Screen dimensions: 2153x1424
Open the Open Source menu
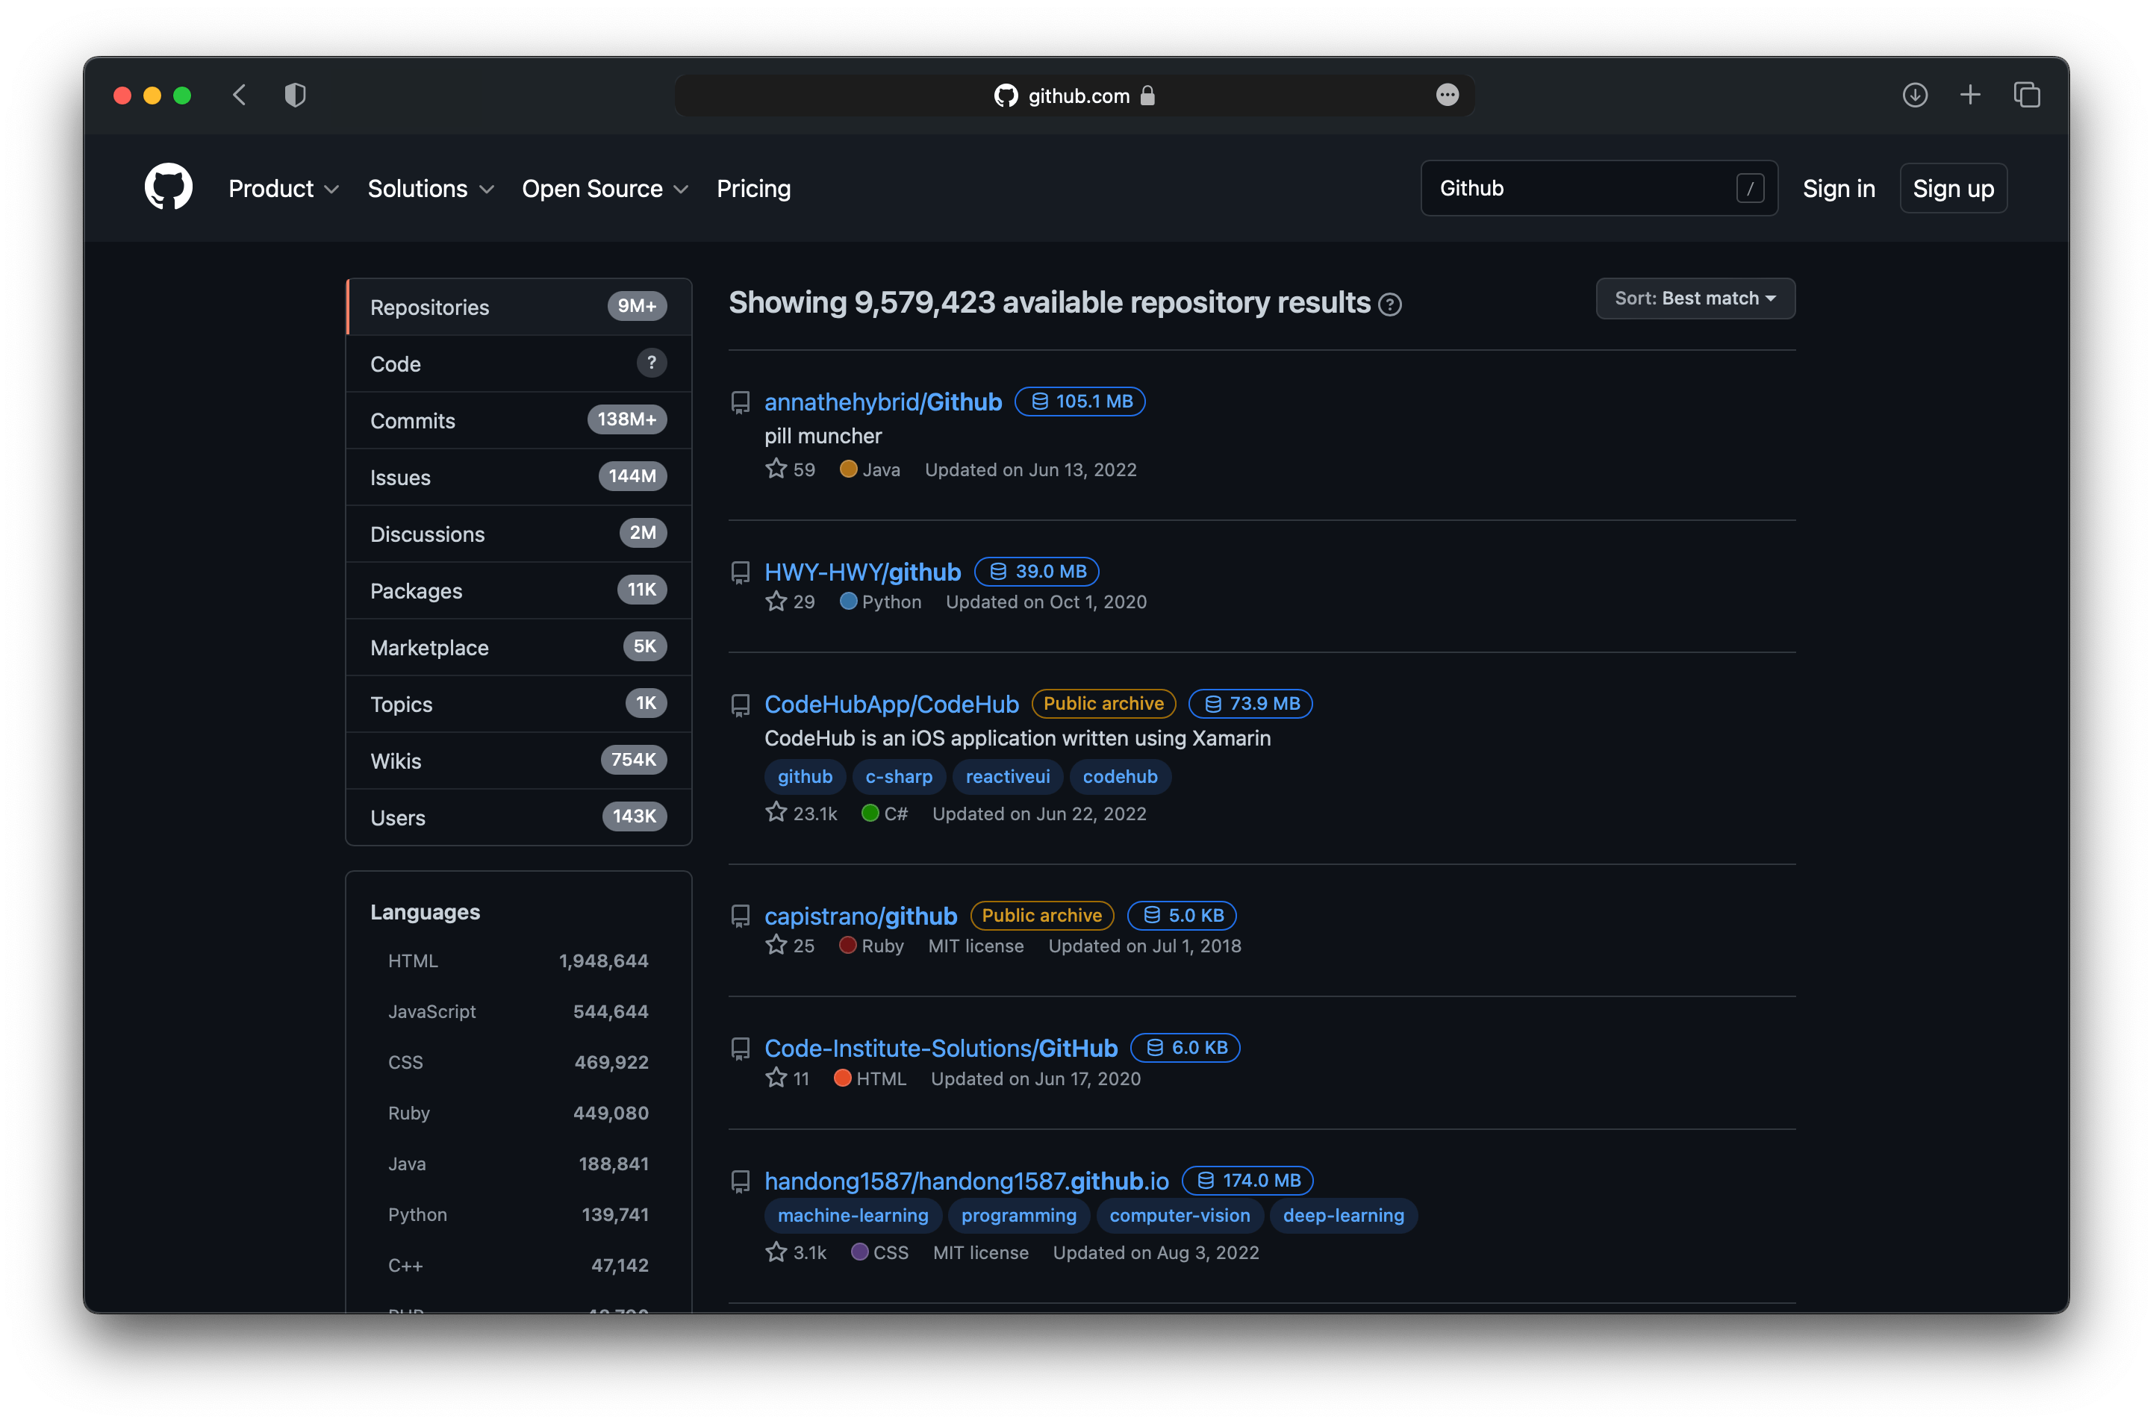tap(604, 189)
